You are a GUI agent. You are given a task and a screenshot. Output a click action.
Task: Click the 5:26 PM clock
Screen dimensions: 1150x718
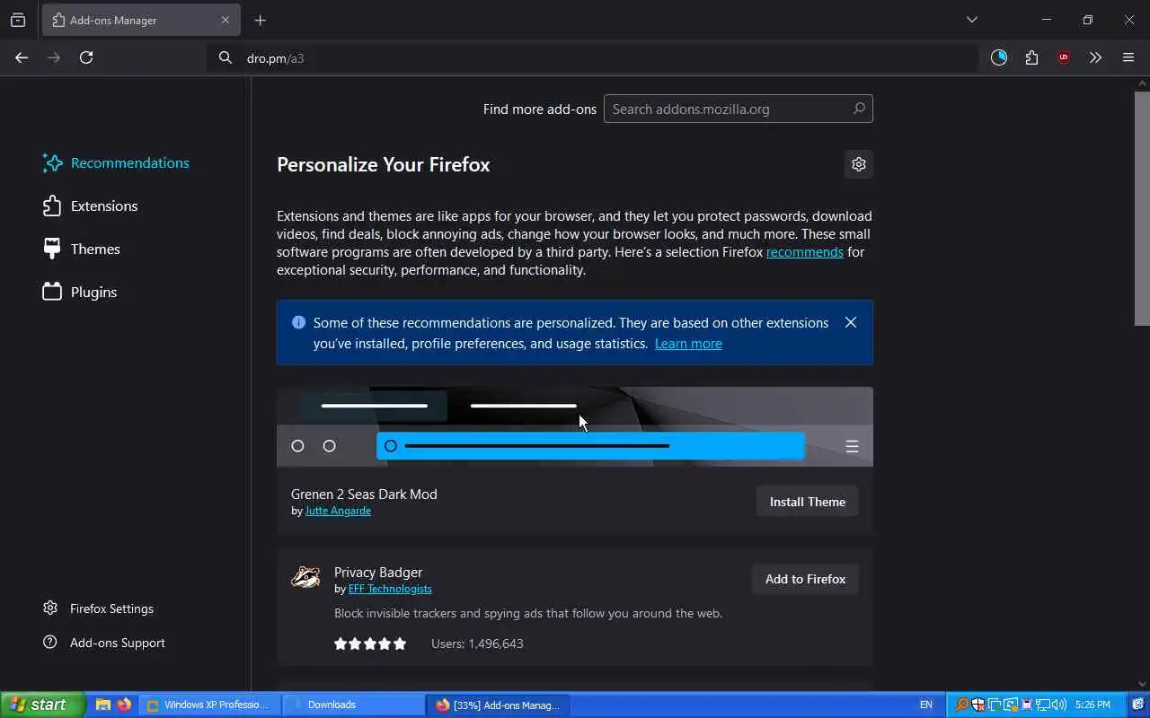pyautogui.click(x=1093, y=705)
